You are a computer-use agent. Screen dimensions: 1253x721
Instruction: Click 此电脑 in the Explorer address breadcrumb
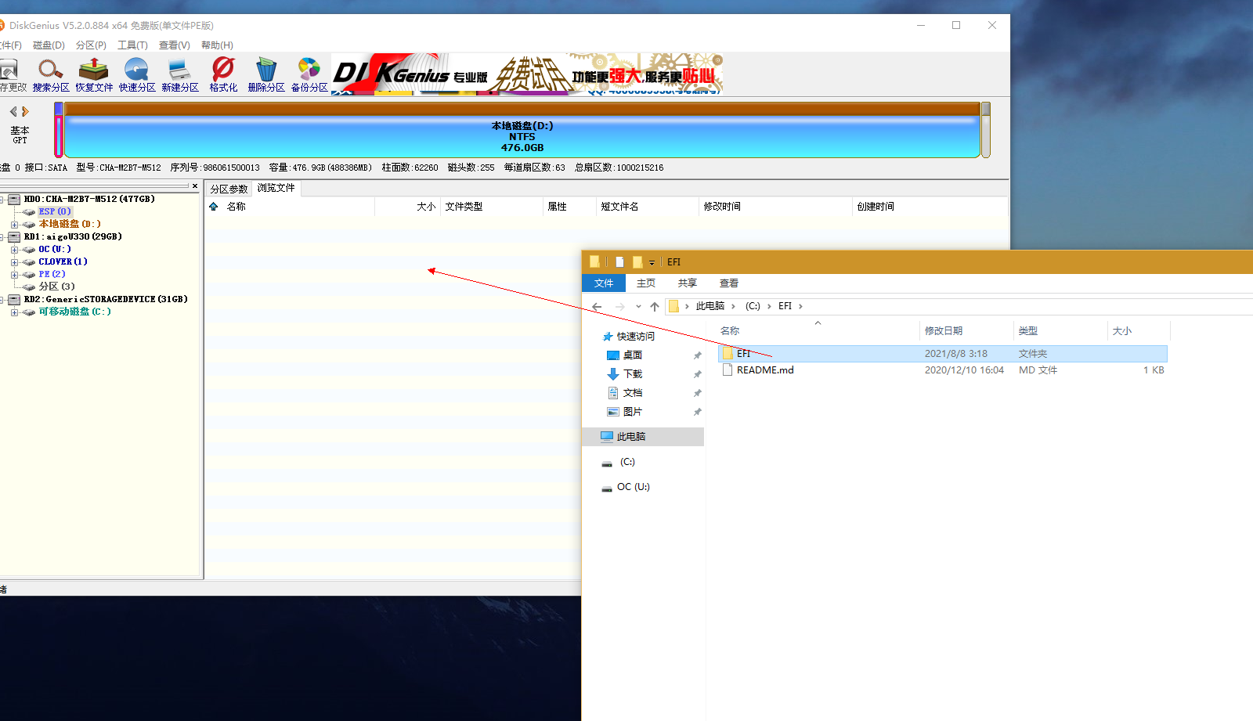coord(710,306)
